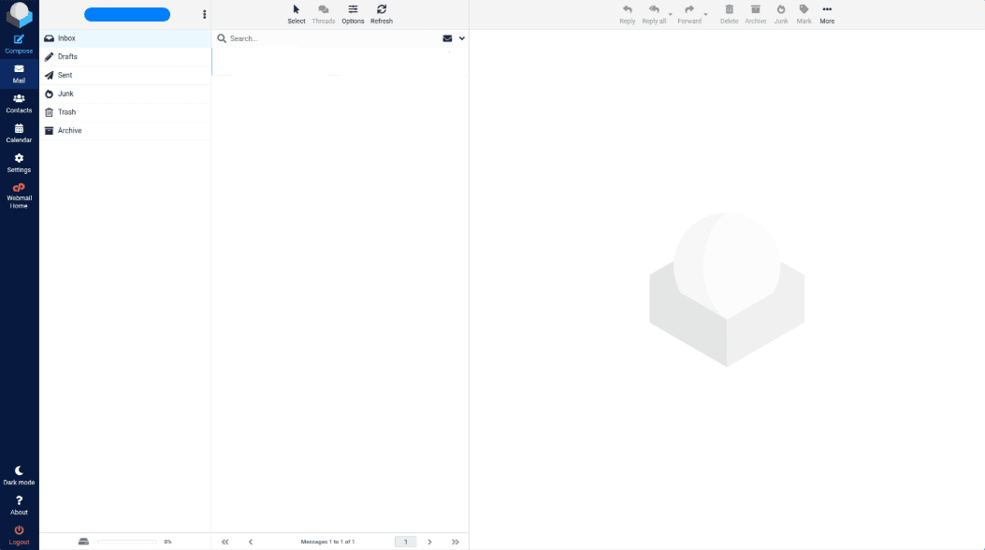Go to Webmail Home
Viewport: 985px width, 550px height.
pos(19,195)
